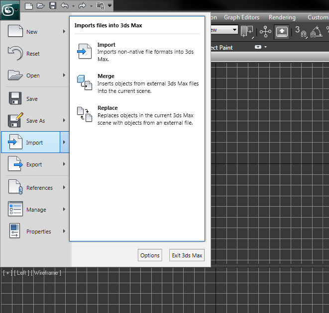This screenshot has width=329, height=313.
Task: Click the Exit 3ds Max button
Action: 187,255
